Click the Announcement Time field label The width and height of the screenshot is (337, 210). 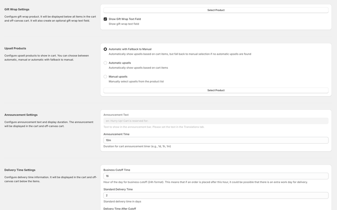[116, 134]
